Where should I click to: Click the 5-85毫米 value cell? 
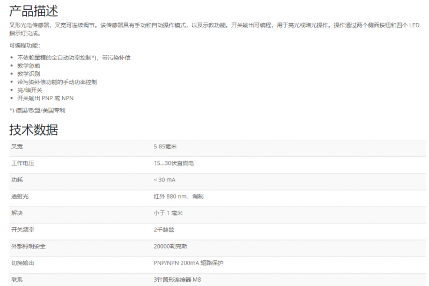click(165, 147)
